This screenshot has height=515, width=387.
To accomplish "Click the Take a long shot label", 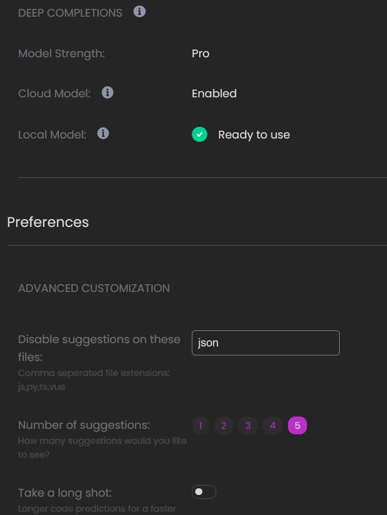I will tap(65, 493).
